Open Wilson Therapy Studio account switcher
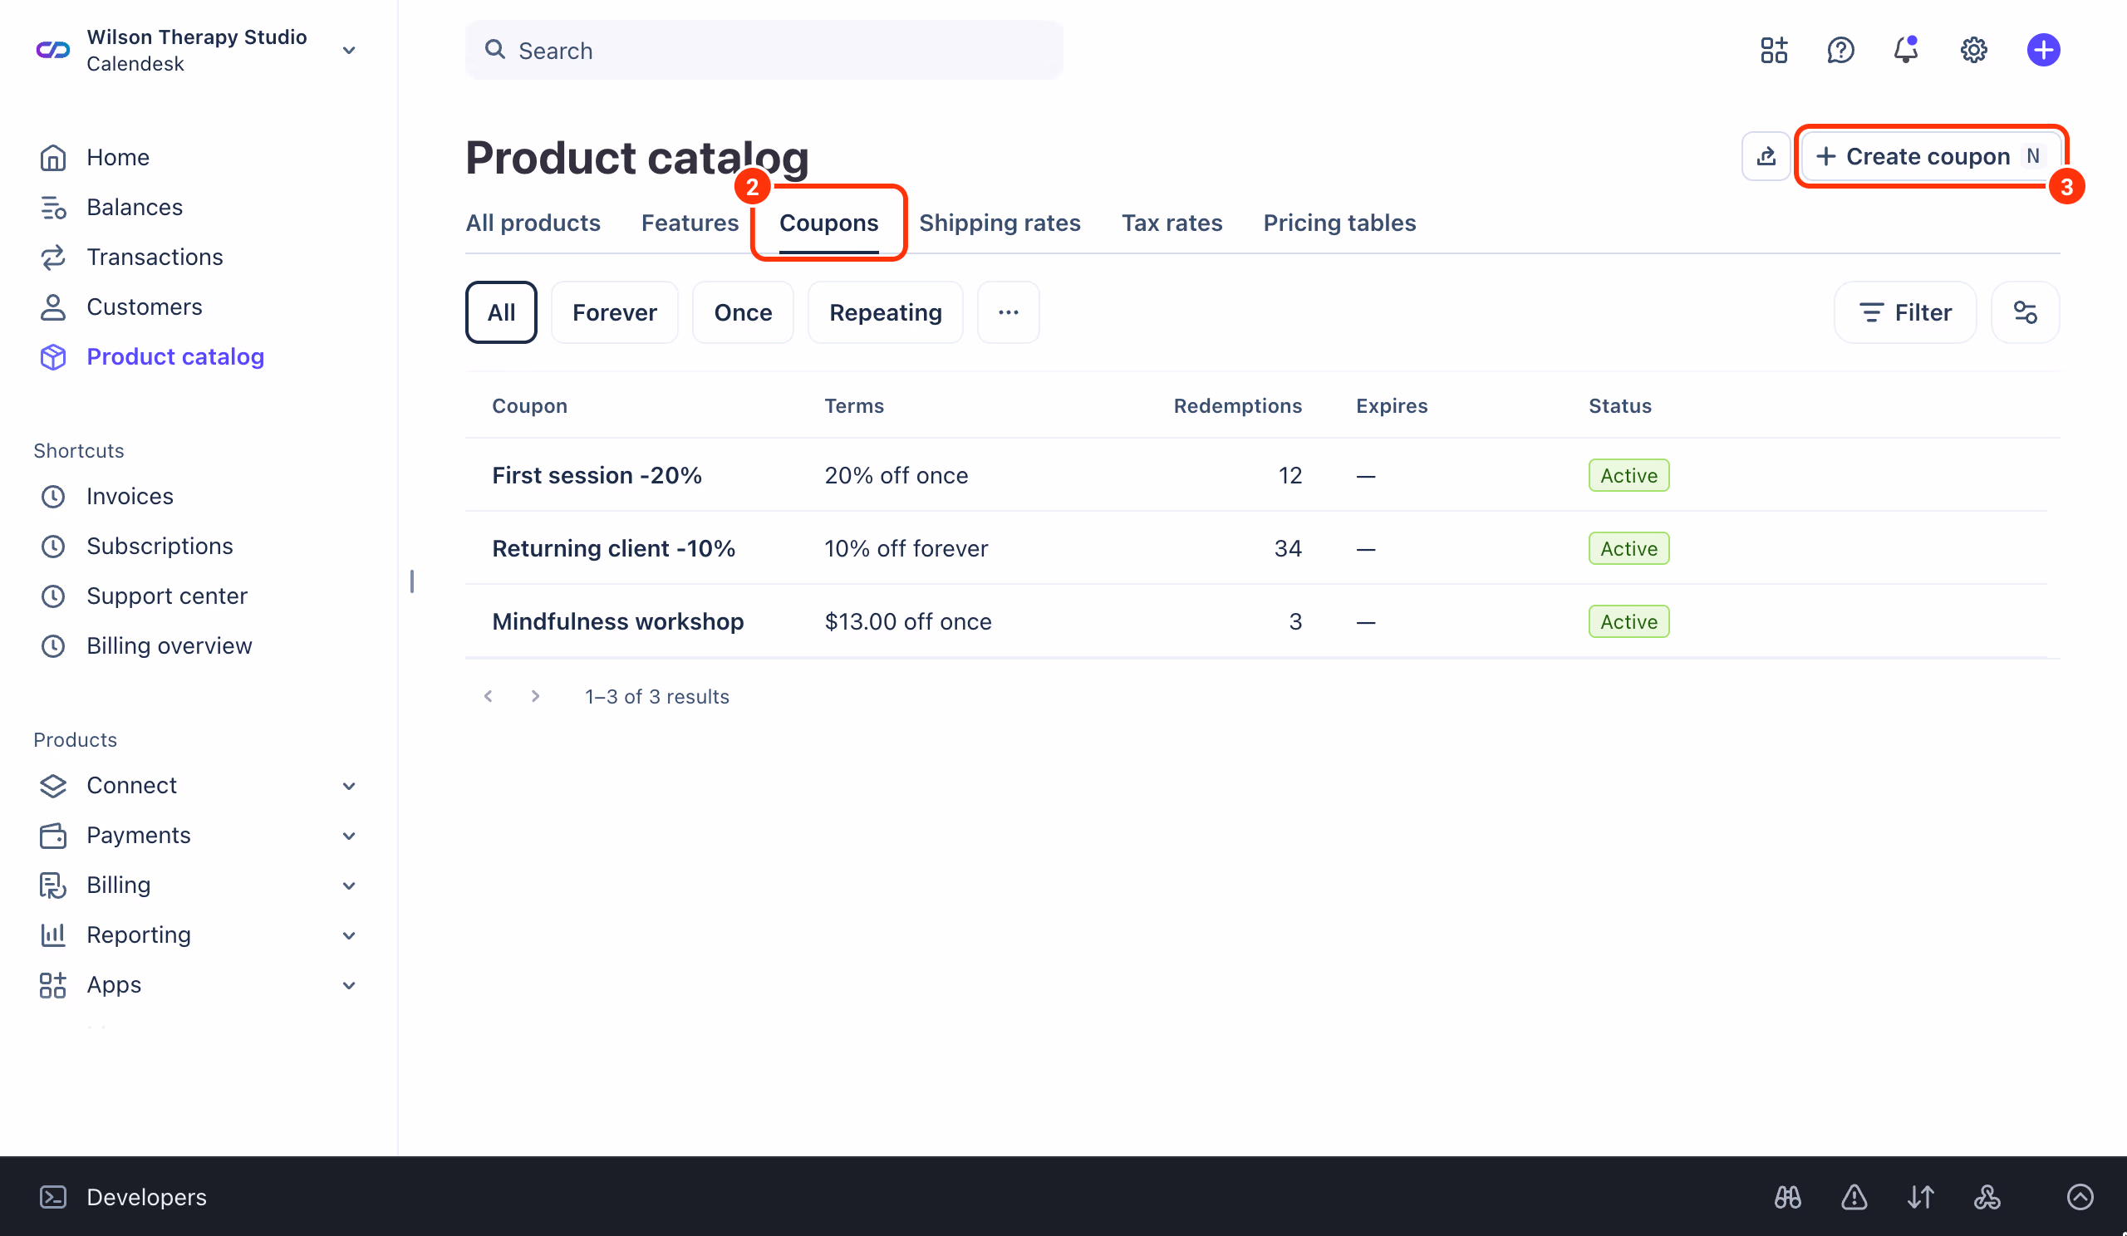 pos(199,51)
